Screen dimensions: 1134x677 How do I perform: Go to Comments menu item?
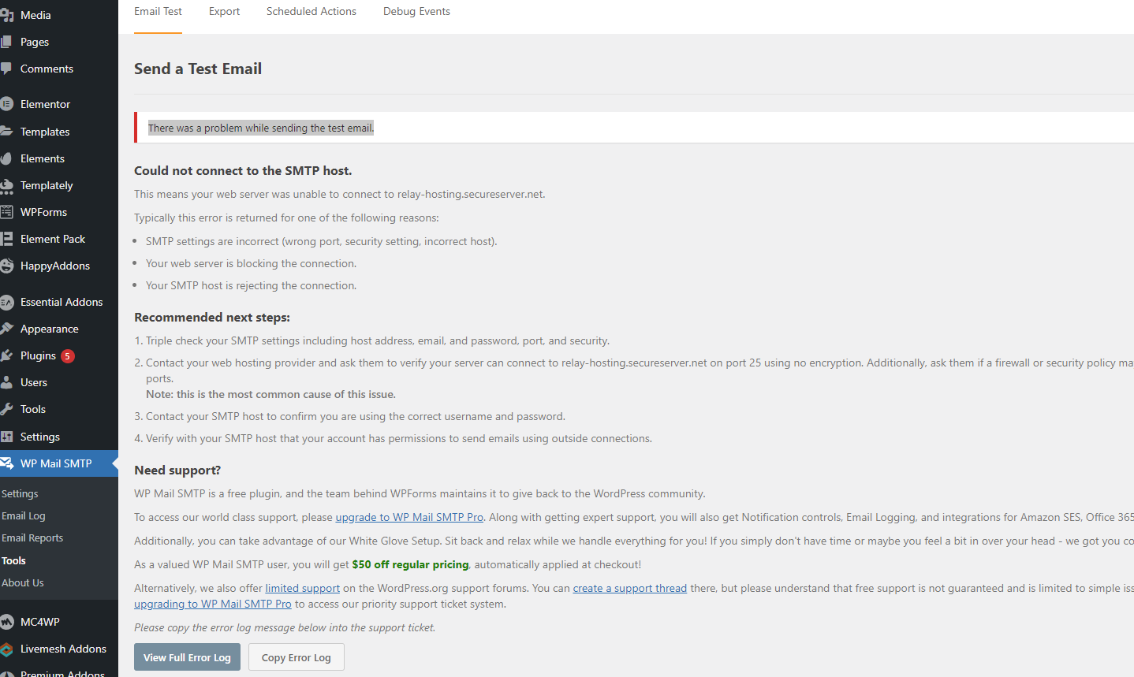point(47,69)
